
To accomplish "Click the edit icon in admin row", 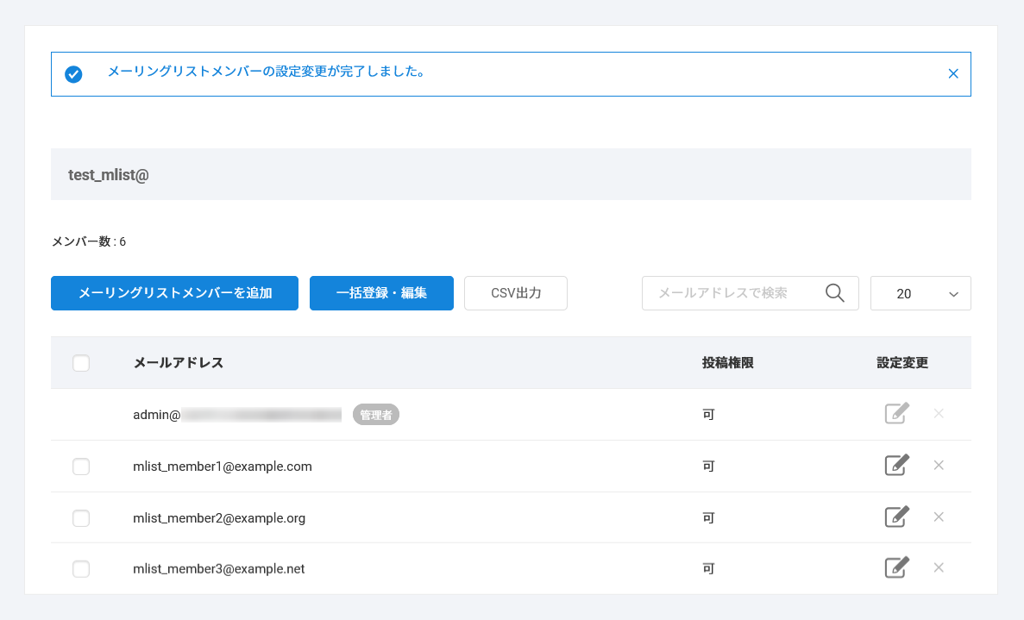I will pyautogui.click(x=897, y=414).
